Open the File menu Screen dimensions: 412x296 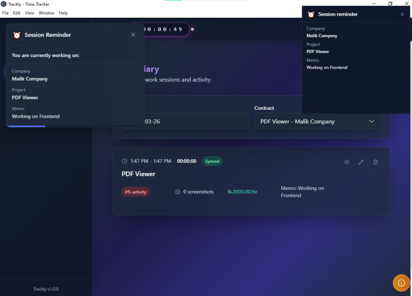click(x=5, y=13)
